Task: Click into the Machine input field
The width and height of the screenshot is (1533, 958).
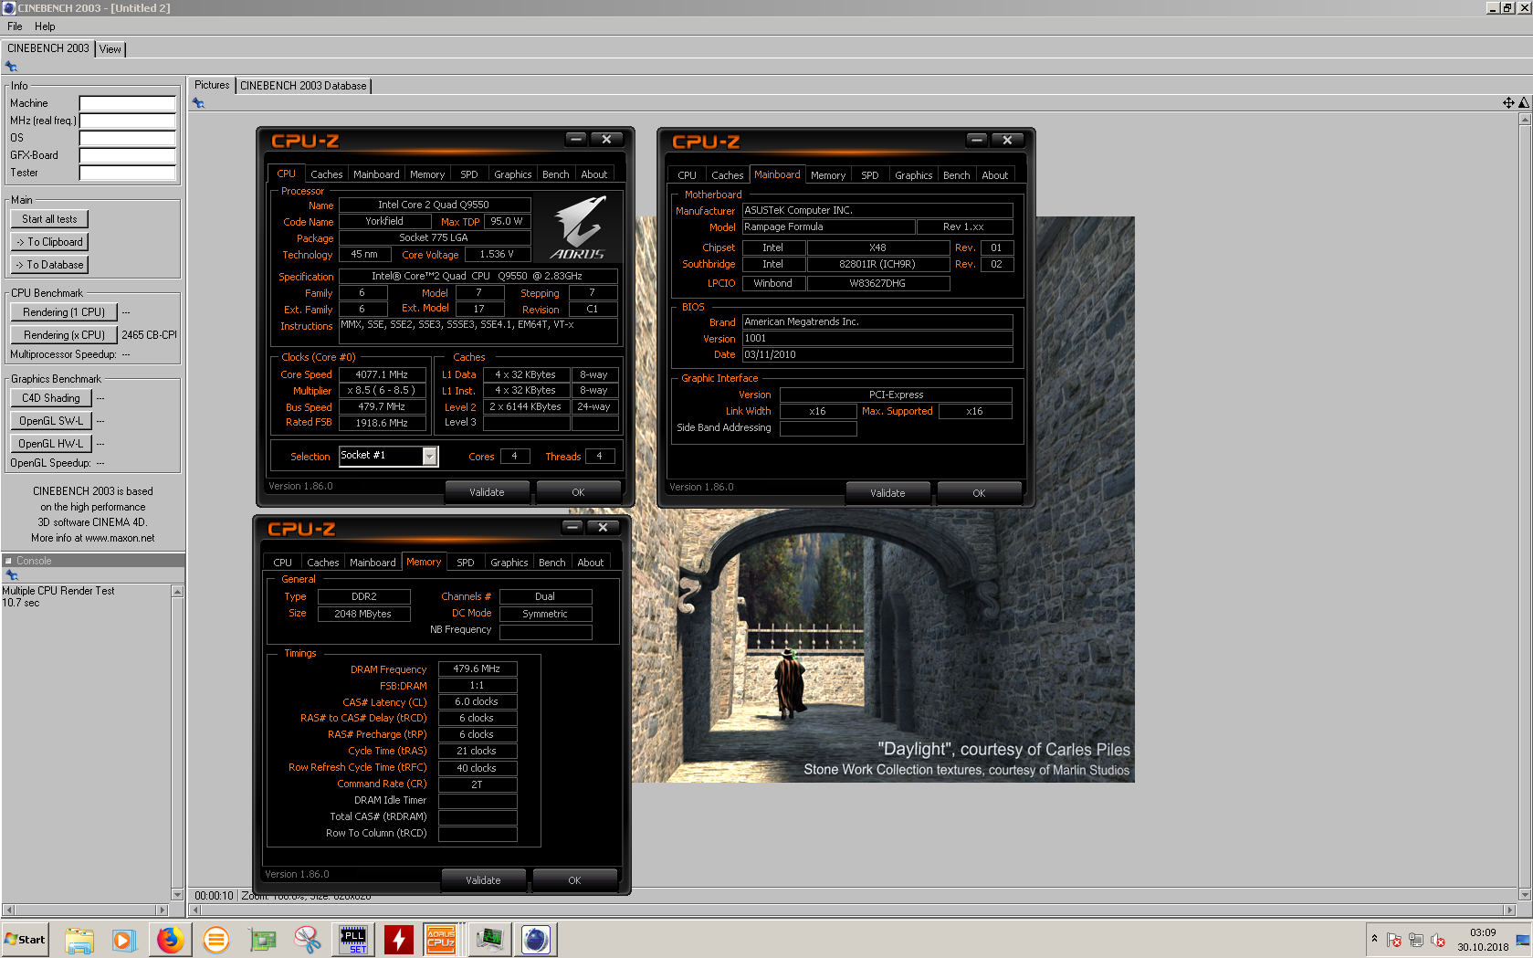Action: click(127, 103)
